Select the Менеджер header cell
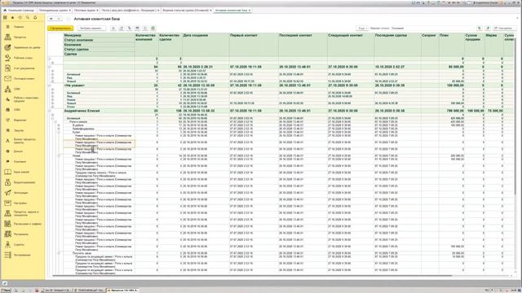The width and height of the screenshot is (522, 293). 99,35
